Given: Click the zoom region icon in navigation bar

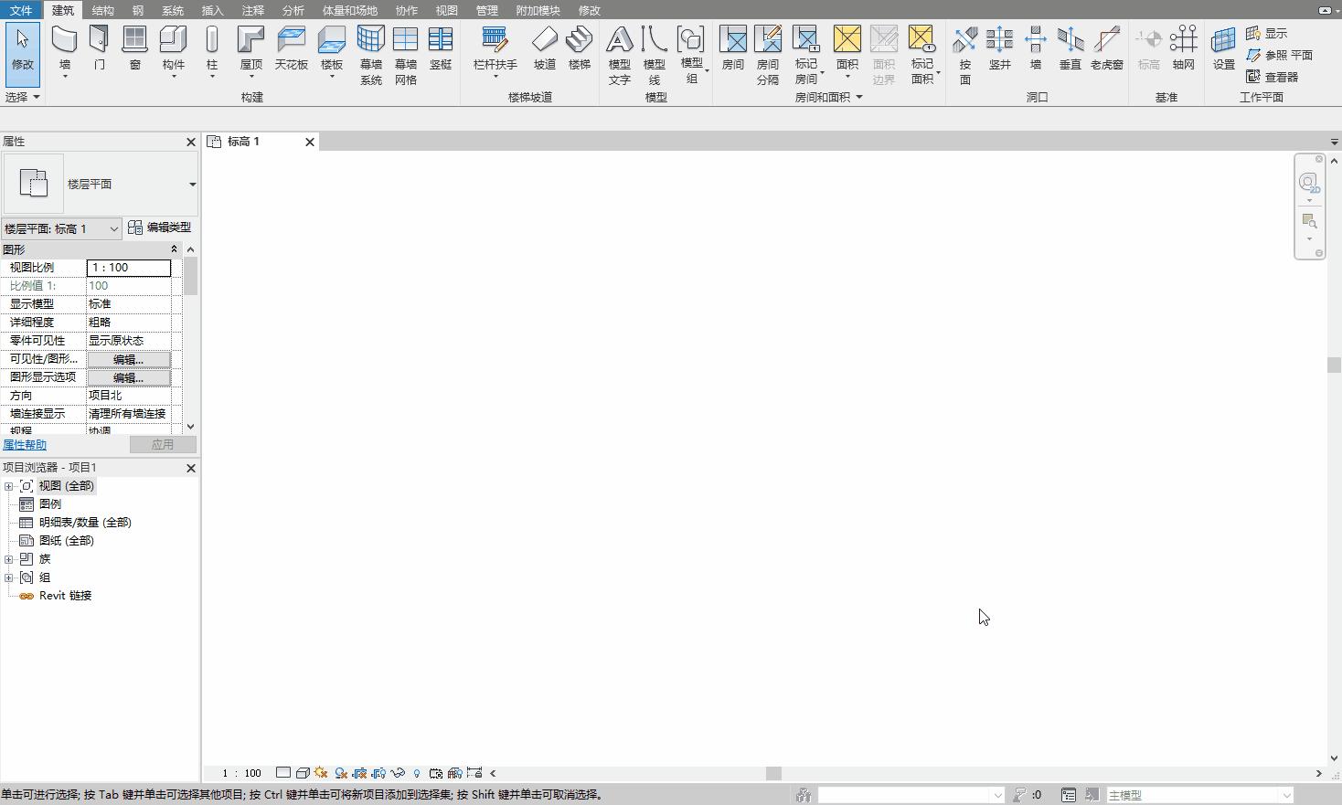Looking at the screenshot, I should [1309, 222].
